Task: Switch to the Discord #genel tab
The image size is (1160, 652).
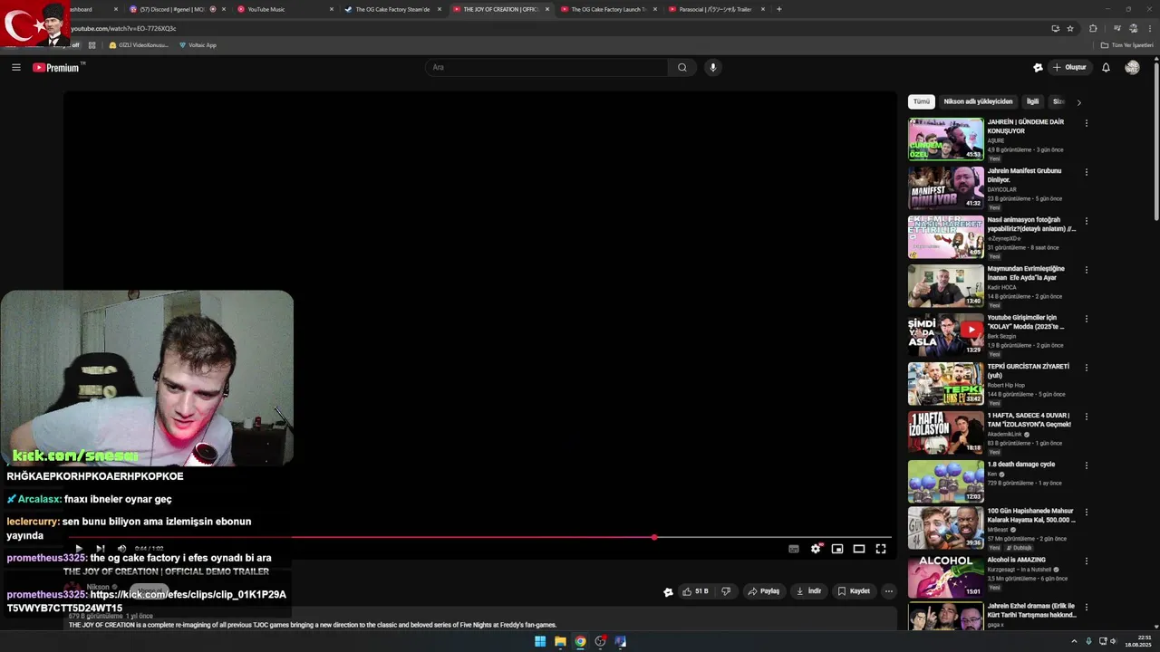Action: pyautogui.click(x=178, y=9)
